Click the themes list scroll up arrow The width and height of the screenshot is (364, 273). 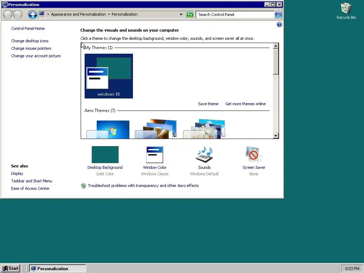(275, 46)
